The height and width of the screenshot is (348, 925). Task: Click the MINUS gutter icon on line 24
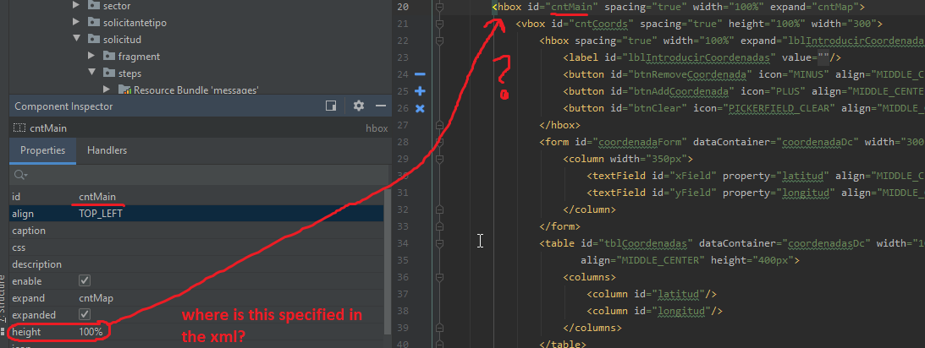click(420, 74)
